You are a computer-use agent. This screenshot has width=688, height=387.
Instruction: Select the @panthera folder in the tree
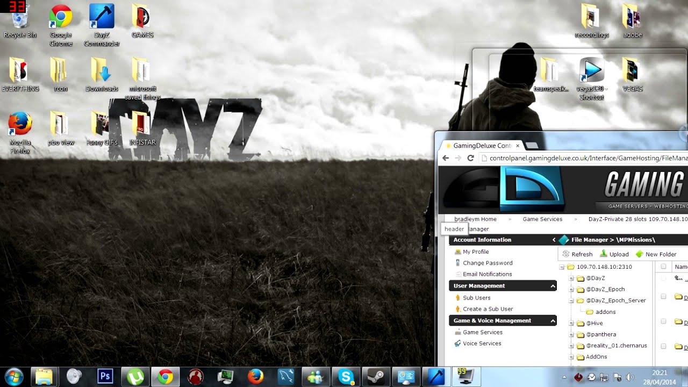(x=601, y=334)
